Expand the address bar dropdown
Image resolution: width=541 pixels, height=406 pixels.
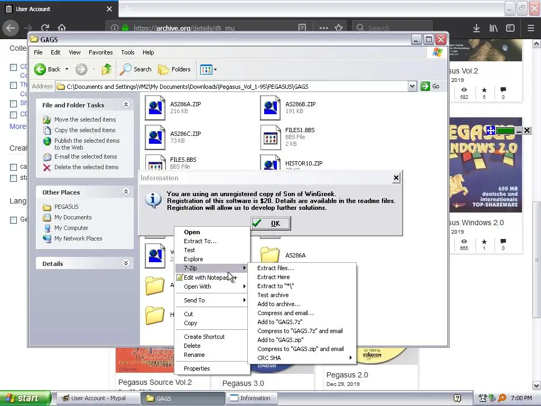412,86
